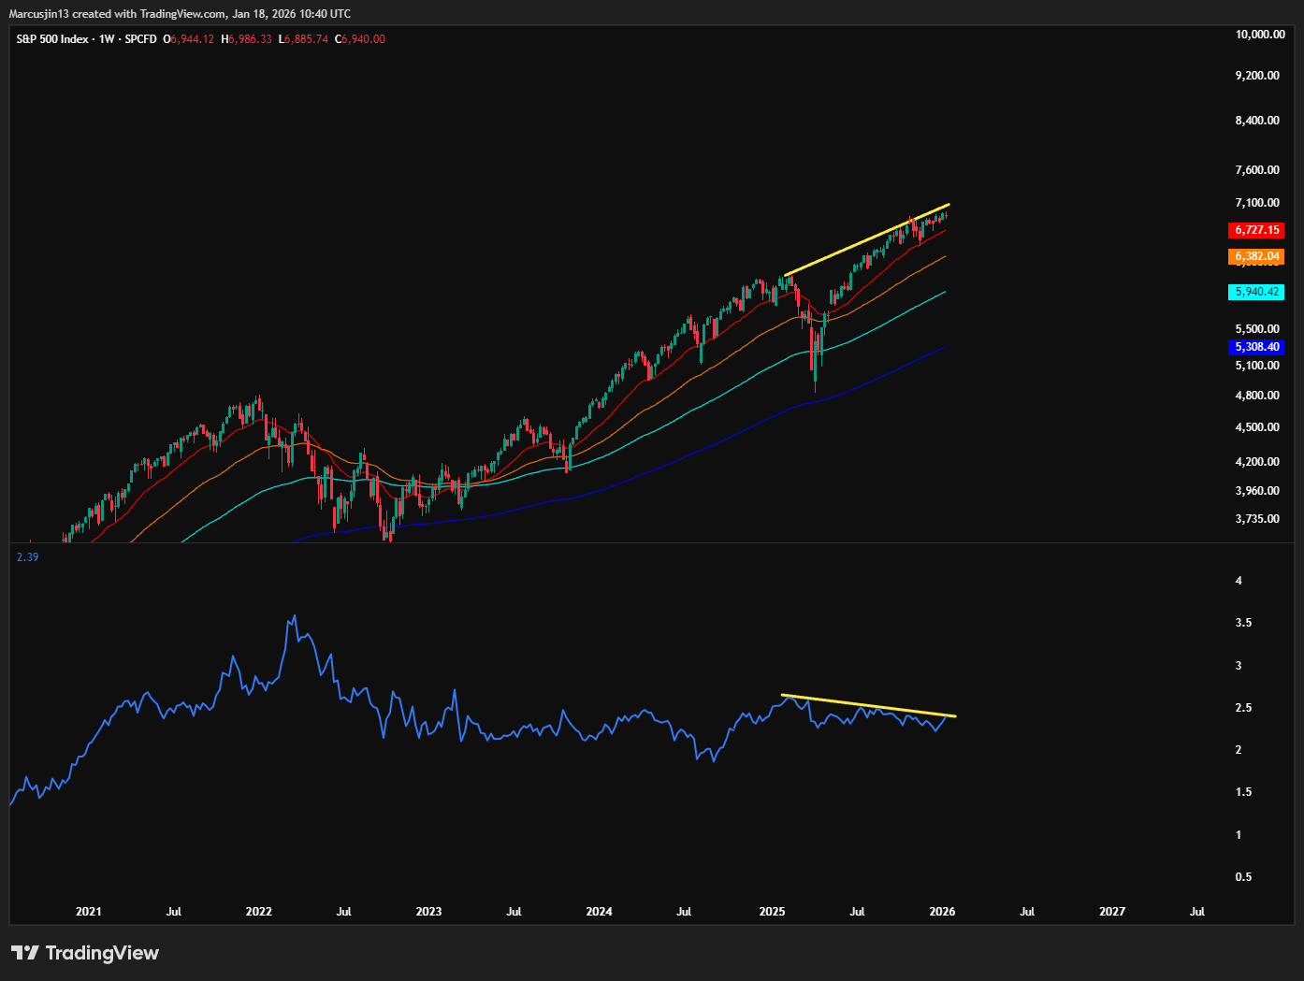Click the 5,500.00 price axis label
Viewport: 1304px width, 981px height.
(1257, 329)
